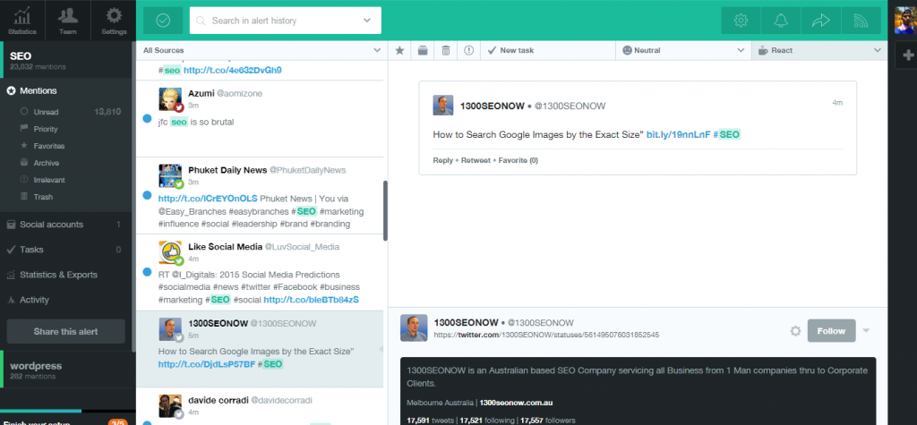
Task: Click the checkmark mark-all-read button
Action: (x=163, y=21)
